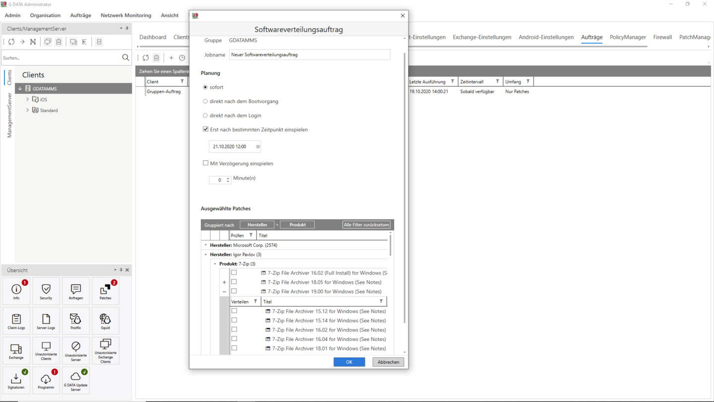Open the Postfix overview tile
The width and height of the screenshot is (714, 402).
pyautogui.click(x=75, y=321)
